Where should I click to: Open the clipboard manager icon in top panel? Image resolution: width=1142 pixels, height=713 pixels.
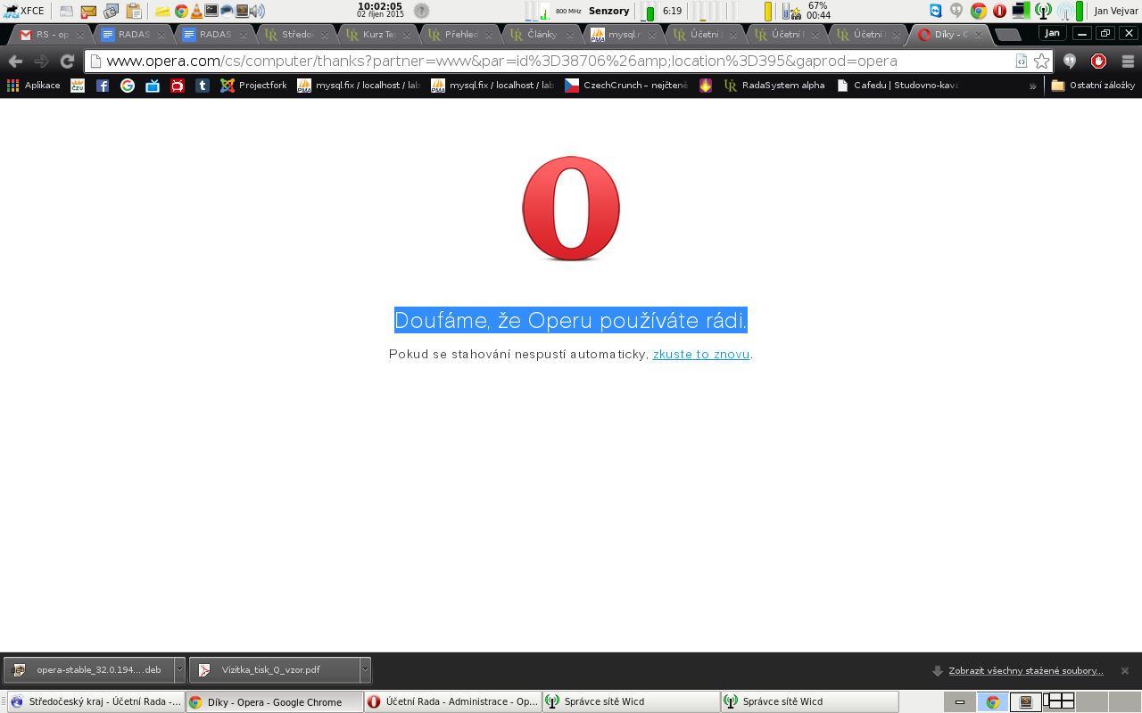134,12
